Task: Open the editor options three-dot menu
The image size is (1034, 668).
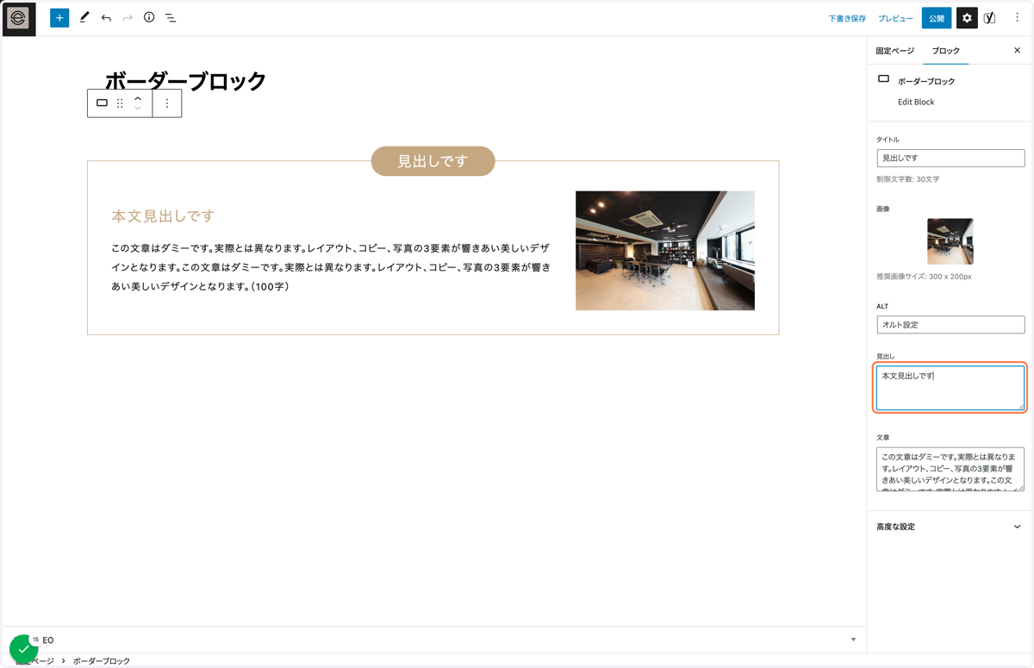Action: [1017, 18]
